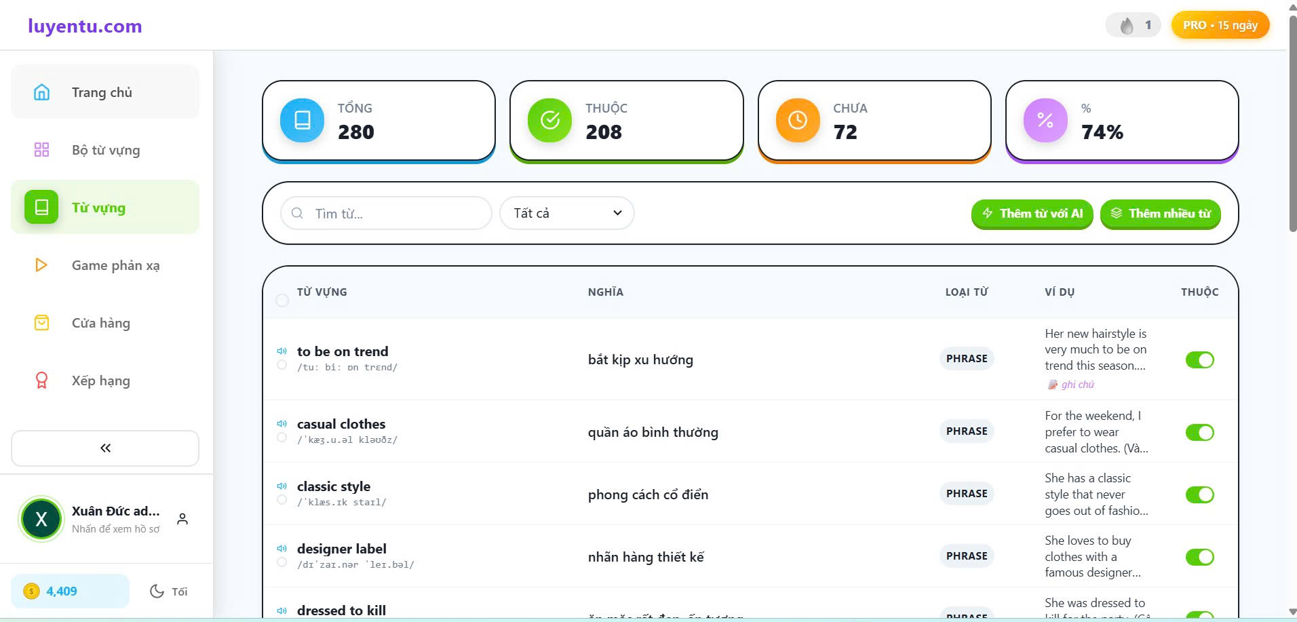
Task: Click the purple percent icon
Action: coord(1045,120)
